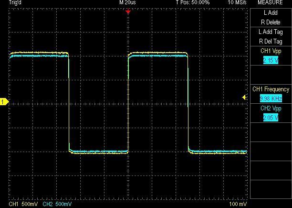
Task: Click the red trigger position marker at top
Action: tap(128, 12)
